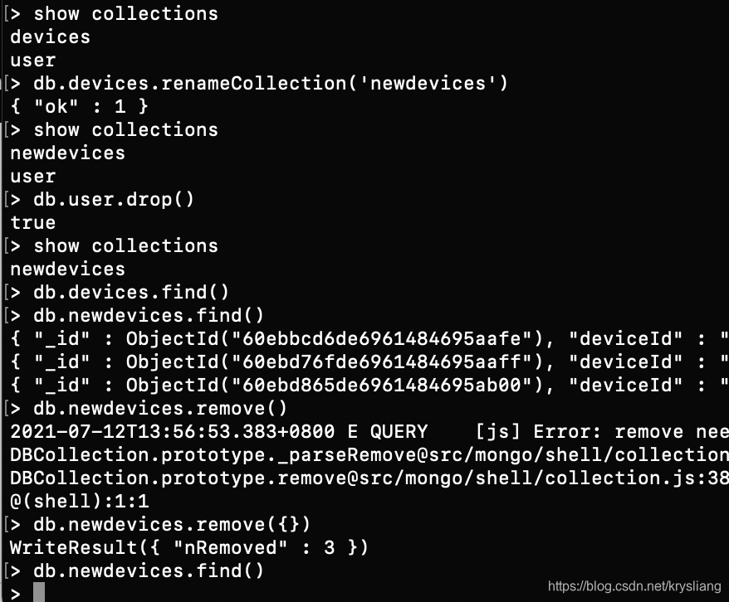This screenshot has height=602, width=729.
Task: Click the WriteResult nRemoved 3 output
Action: coord(189,548)
